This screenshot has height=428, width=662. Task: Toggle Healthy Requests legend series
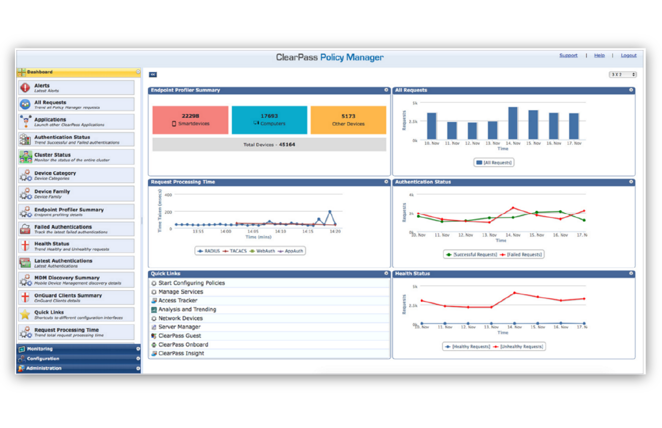click(x=467, y=347)
